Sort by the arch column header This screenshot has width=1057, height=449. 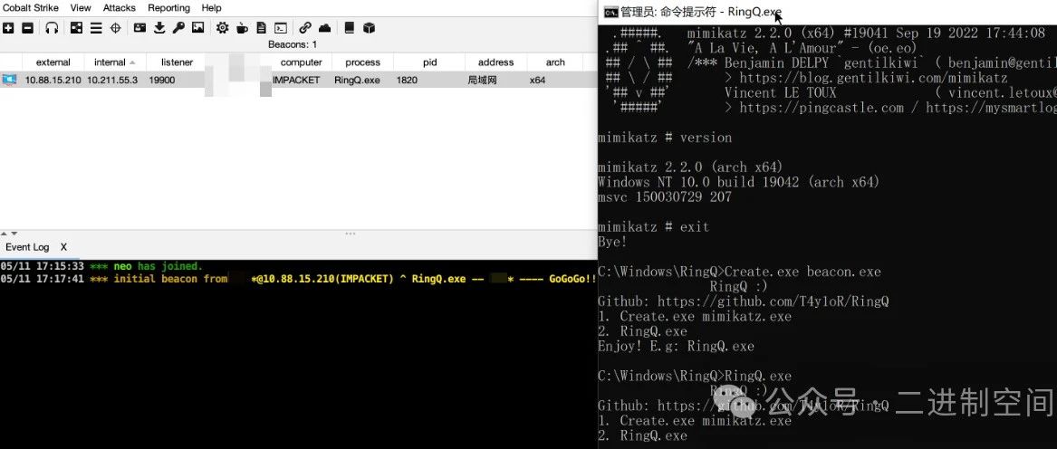click(x=555, y=62)
